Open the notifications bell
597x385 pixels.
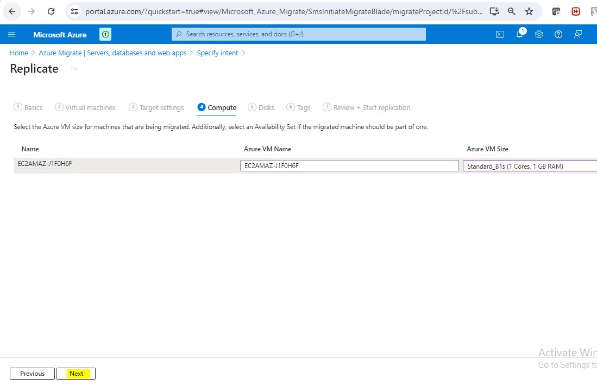(x=520, y=34)
